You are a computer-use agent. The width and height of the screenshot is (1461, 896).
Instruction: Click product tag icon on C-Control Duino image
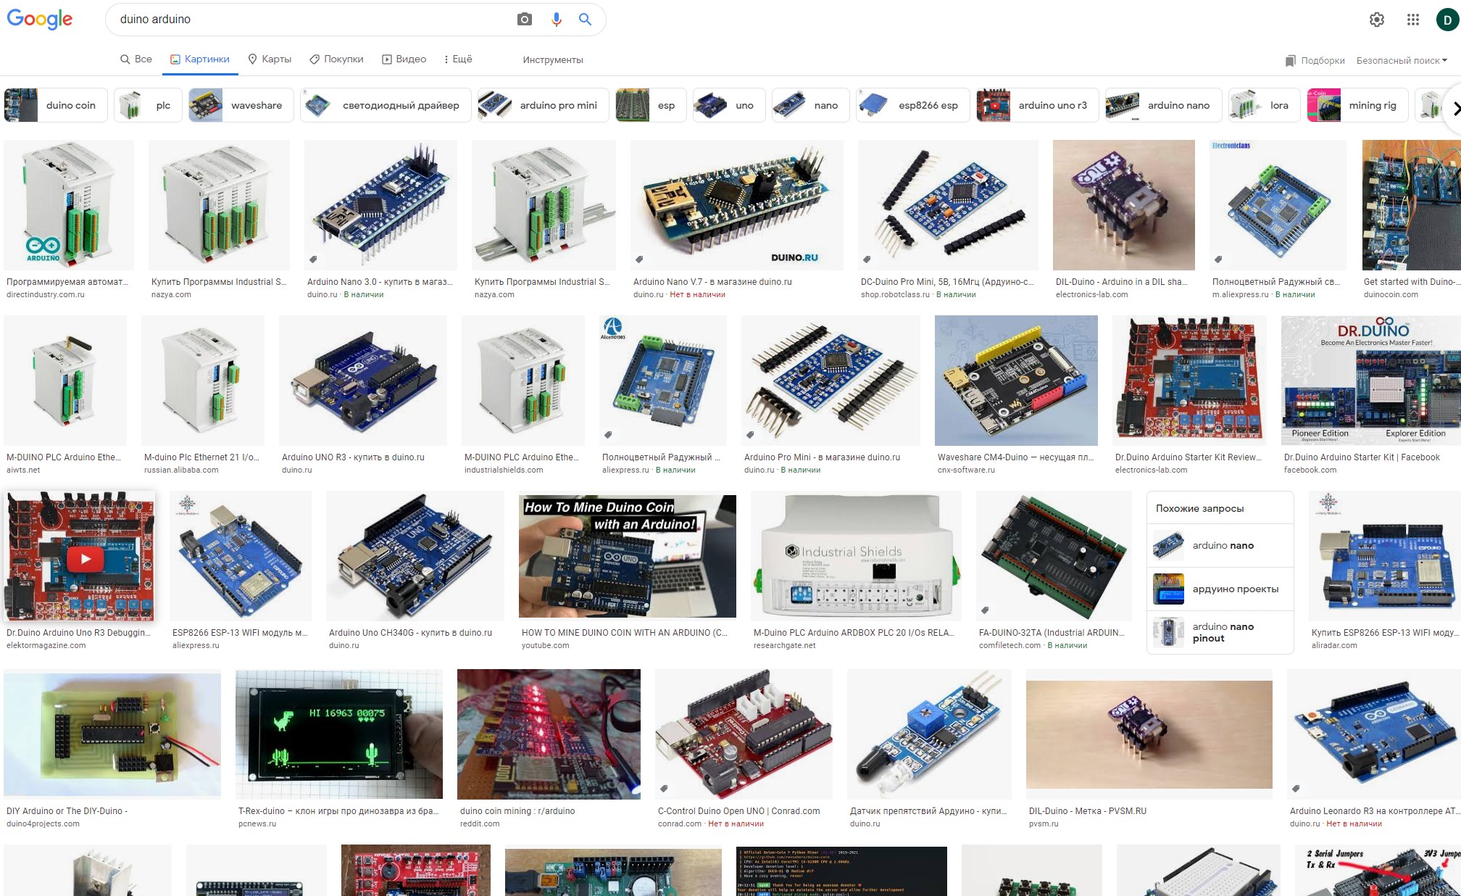tap(664, 788)
